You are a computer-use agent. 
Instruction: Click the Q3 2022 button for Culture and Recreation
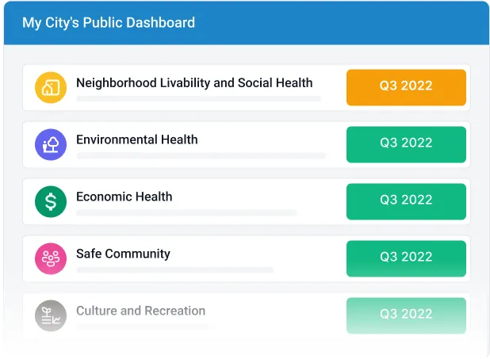click(x=406, y=314)
